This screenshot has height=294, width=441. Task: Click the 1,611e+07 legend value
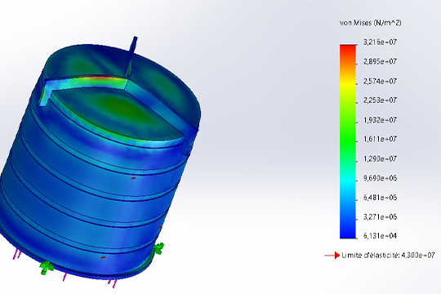(380, 139)
